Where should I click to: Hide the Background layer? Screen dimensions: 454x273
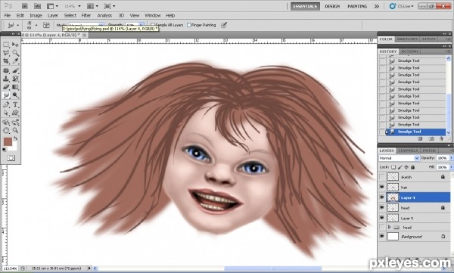pyautogui.click(x=382, y=237)
